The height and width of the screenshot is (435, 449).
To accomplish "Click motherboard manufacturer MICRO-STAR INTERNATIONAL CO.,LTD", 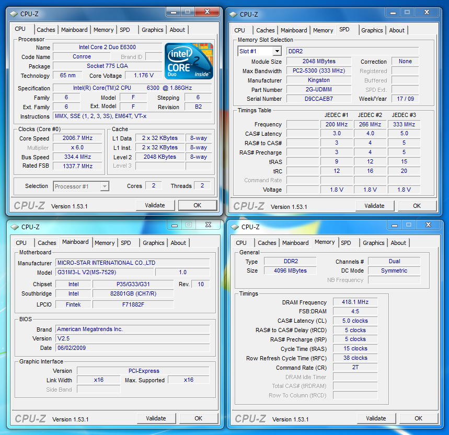I will (x=133, y=263).
